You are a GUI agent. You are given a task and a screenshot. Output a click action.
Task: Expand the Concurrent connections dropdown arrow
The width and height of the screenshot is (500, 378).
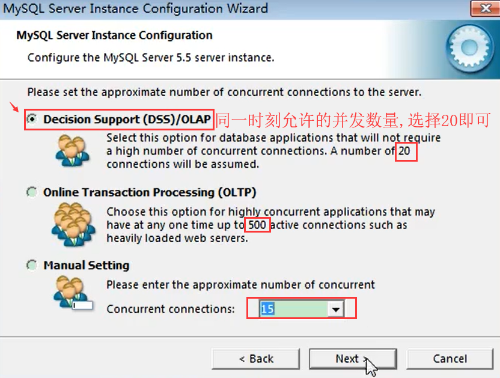tap(336, 309)
